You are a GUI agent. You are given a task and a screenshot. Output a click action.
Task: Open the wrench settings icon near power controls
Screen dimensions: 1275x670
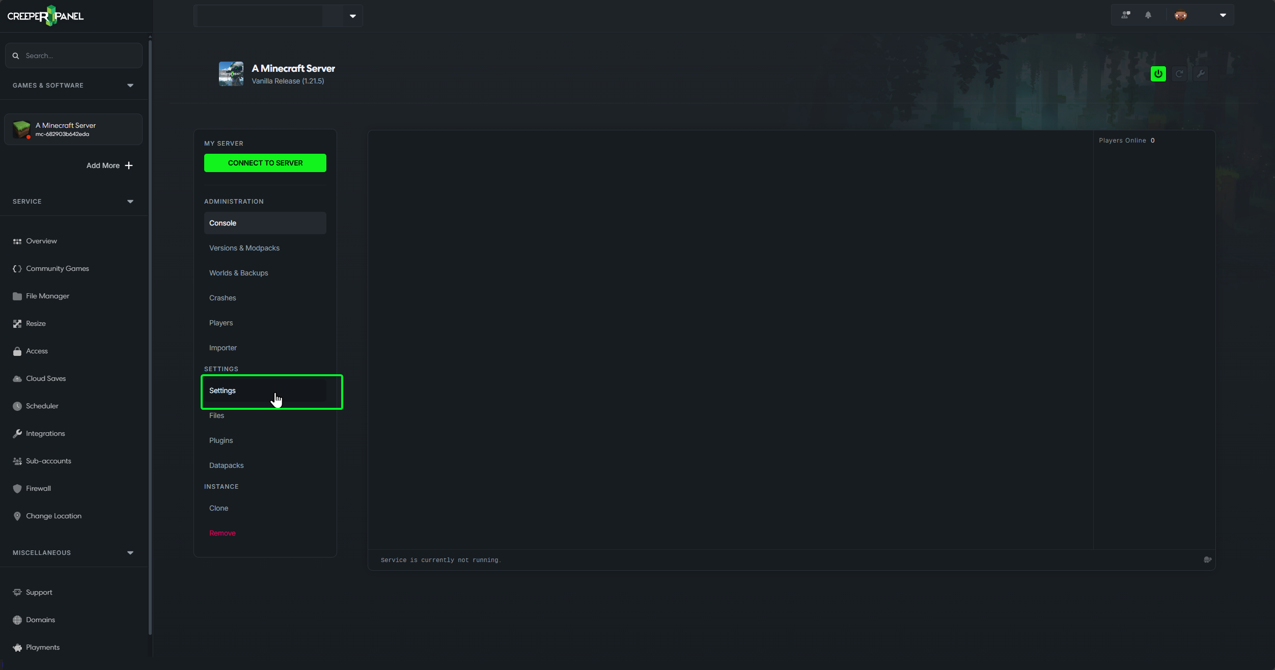1201,73
